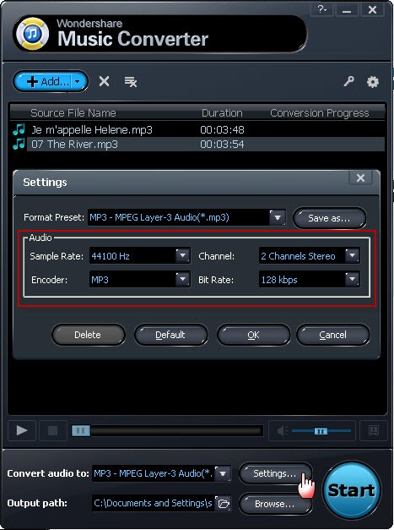Confirm settings with OK
This screenshot has width=394, height=530.
point(253,335)
